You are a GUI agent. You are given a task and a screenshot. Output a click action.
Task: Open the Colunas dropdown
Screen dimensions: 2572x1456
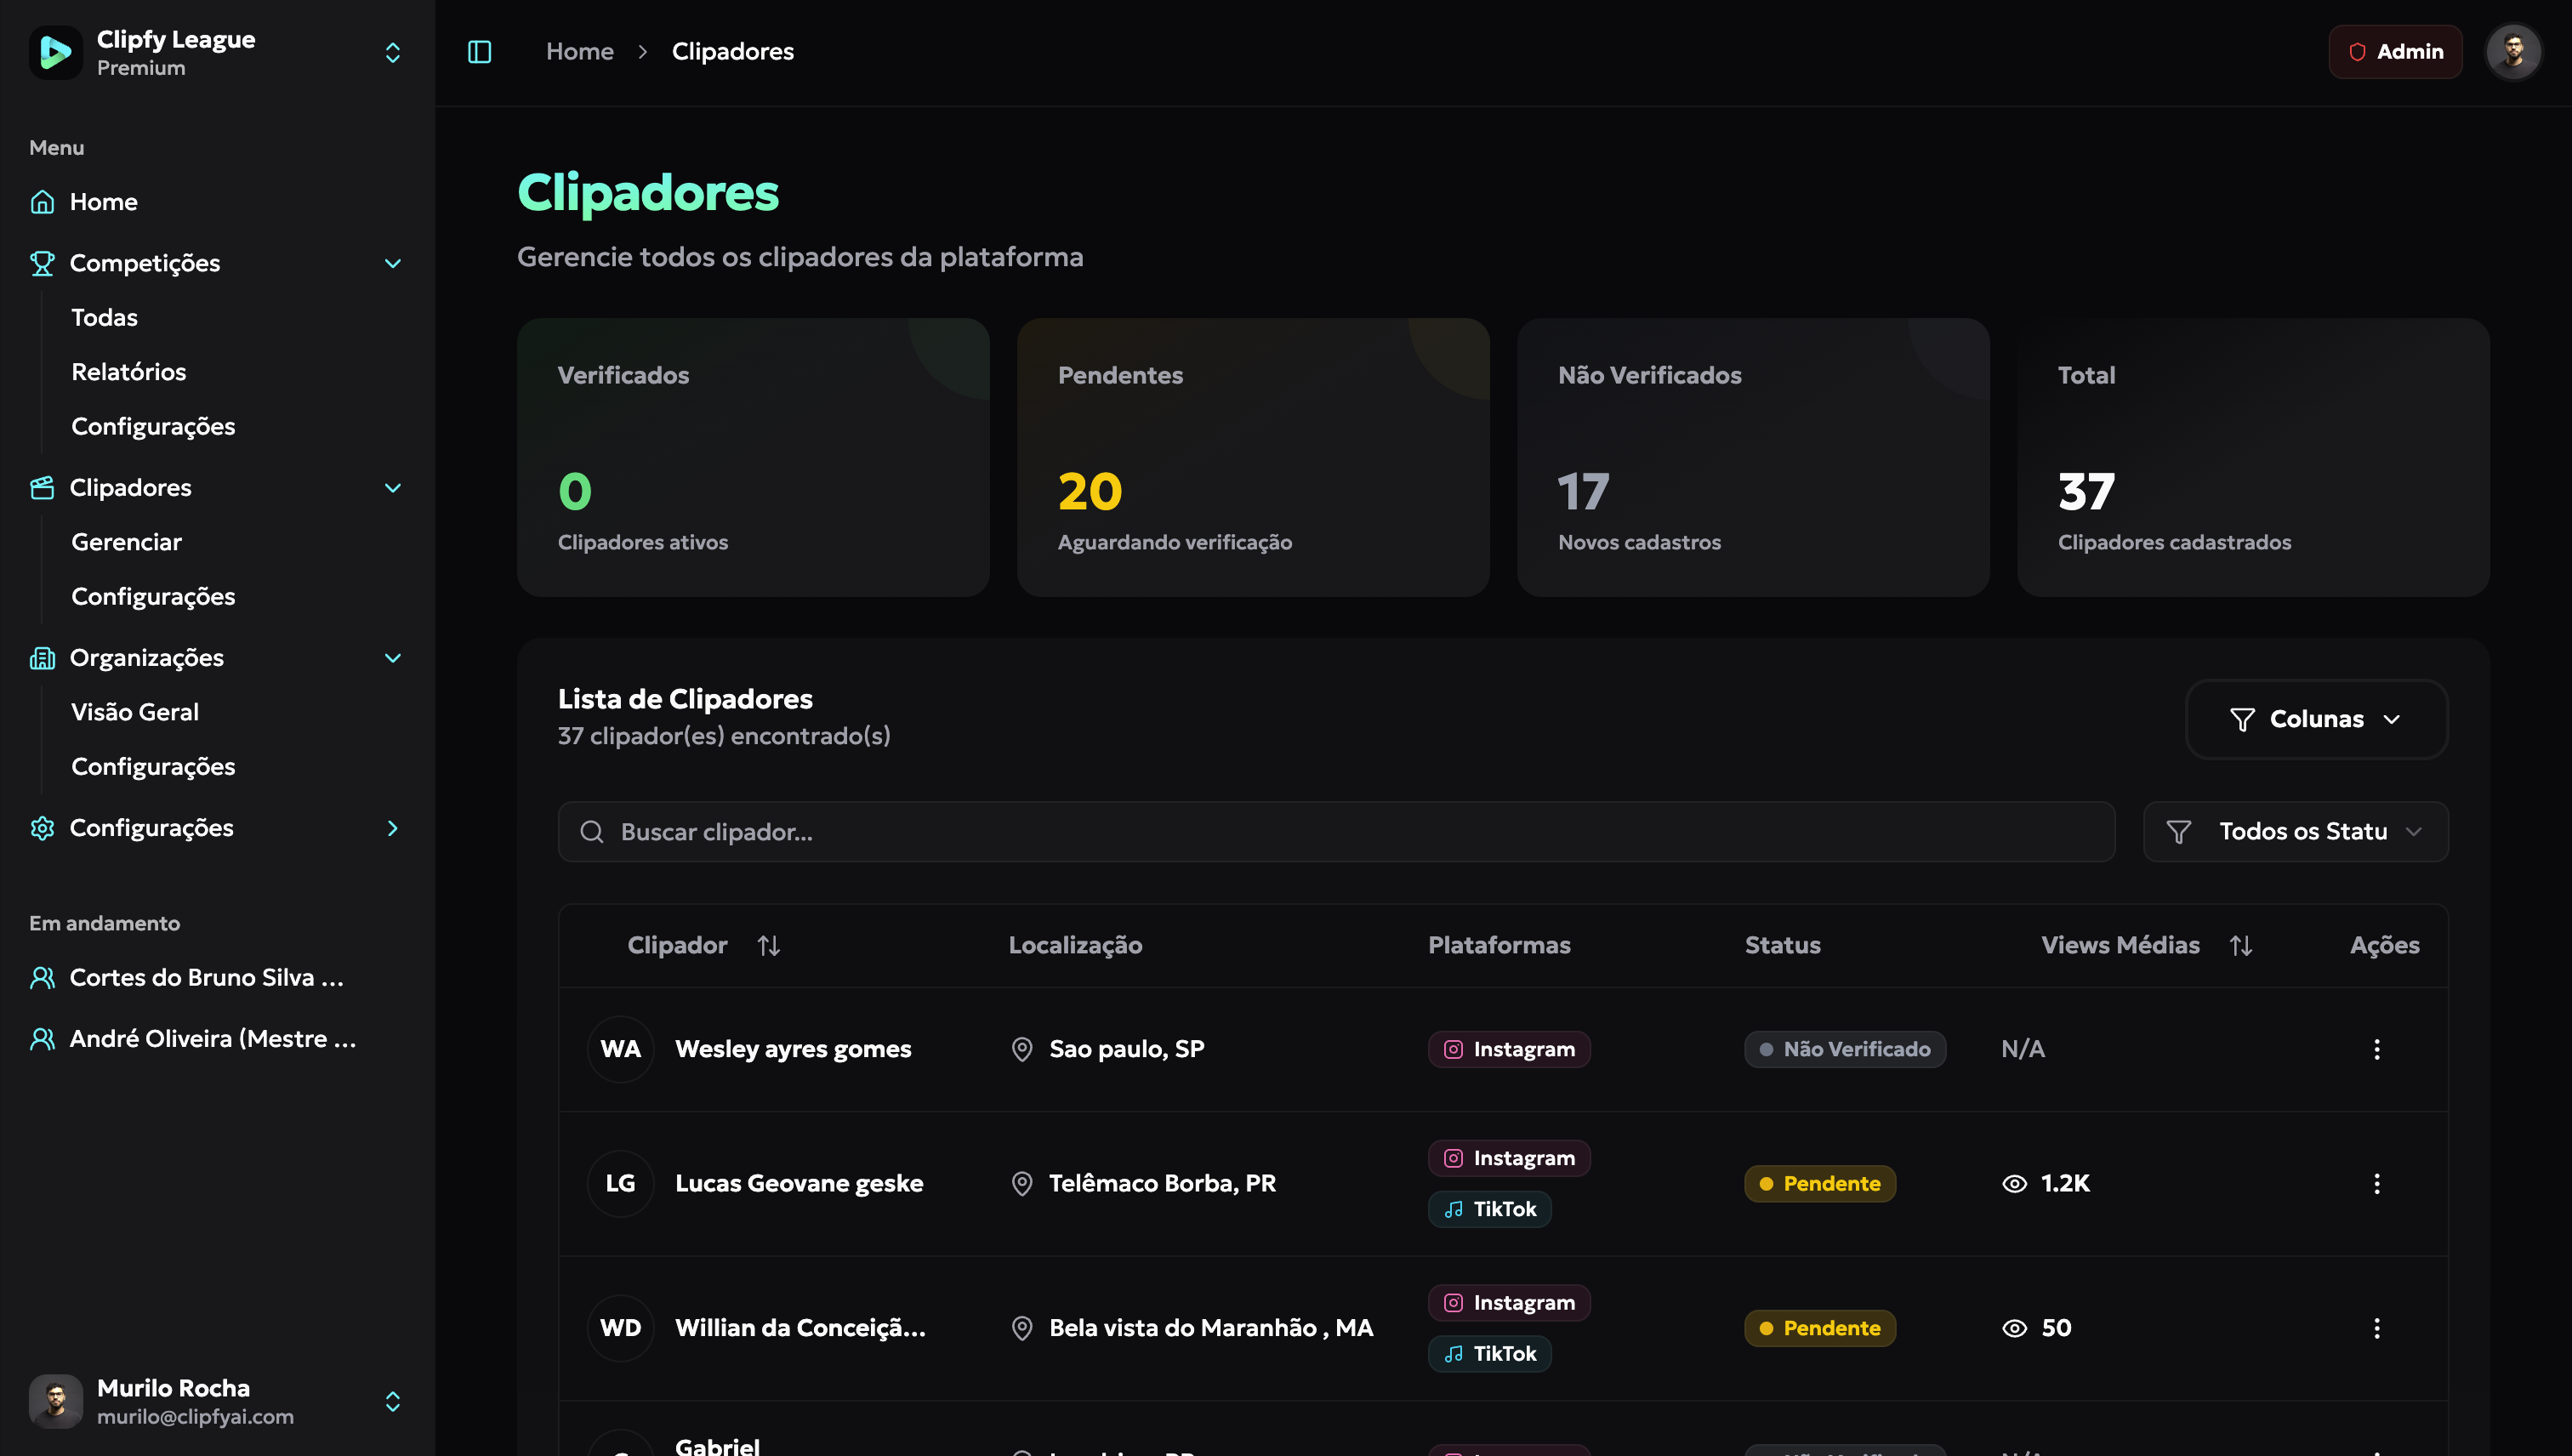coord(2316,719)
